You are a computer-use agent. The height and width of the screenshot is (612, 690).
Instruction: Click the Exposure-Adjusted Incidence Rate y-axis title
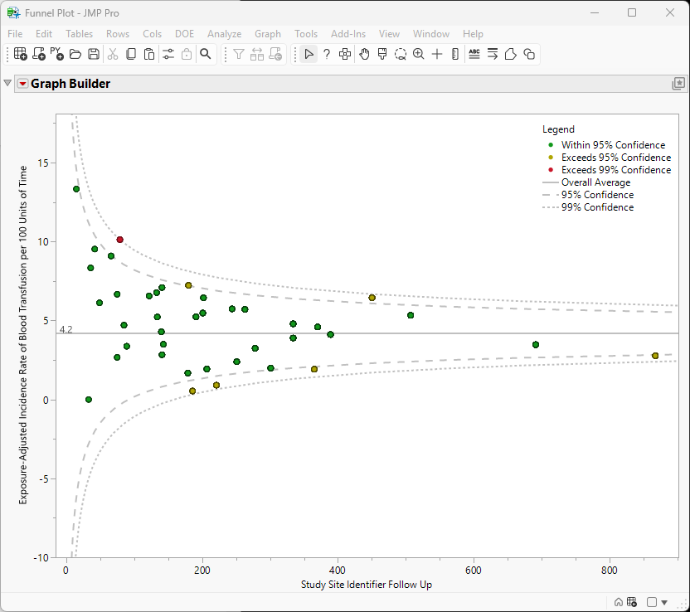(x=23, y=335)
